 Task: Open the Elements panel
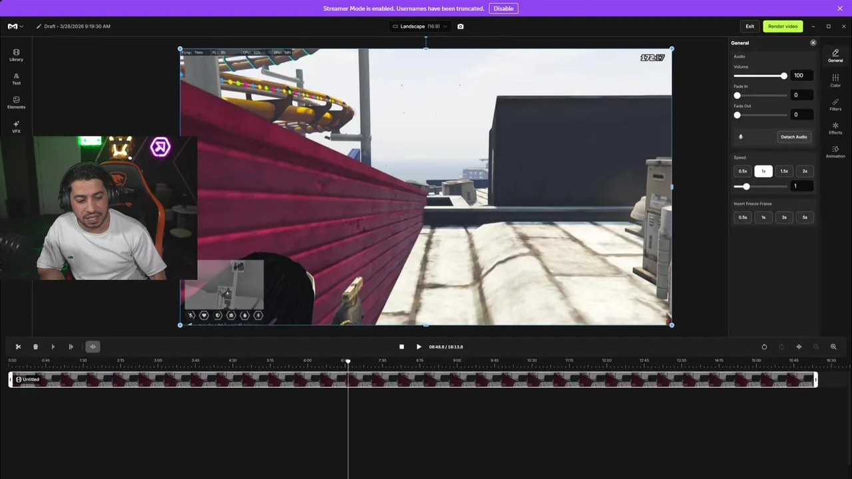click(x=16, y=102)
